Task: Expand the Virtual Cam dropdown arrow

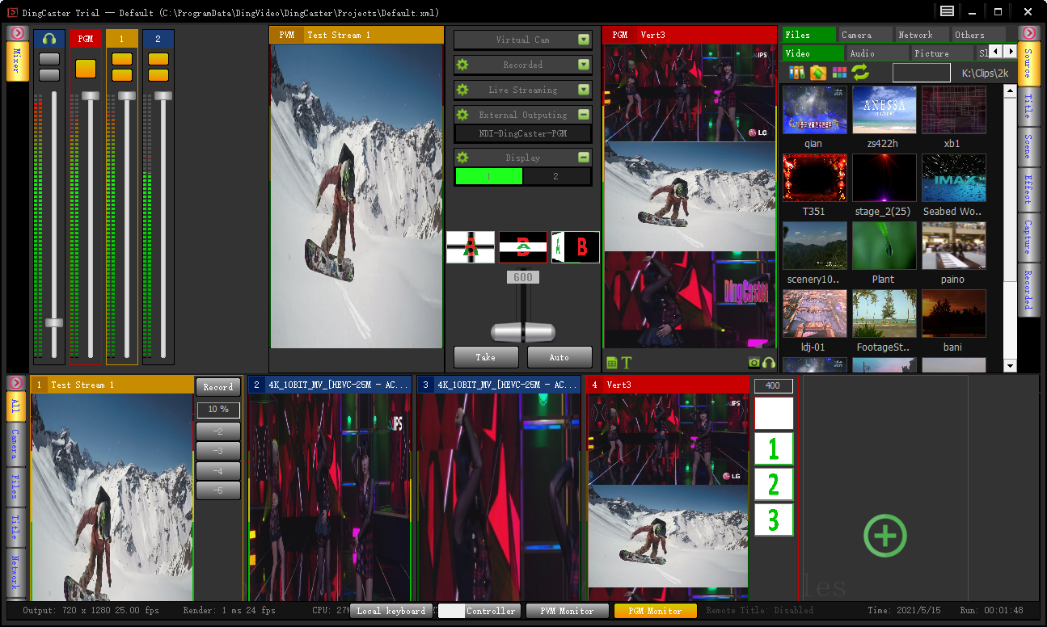Action: pos(584,40)
